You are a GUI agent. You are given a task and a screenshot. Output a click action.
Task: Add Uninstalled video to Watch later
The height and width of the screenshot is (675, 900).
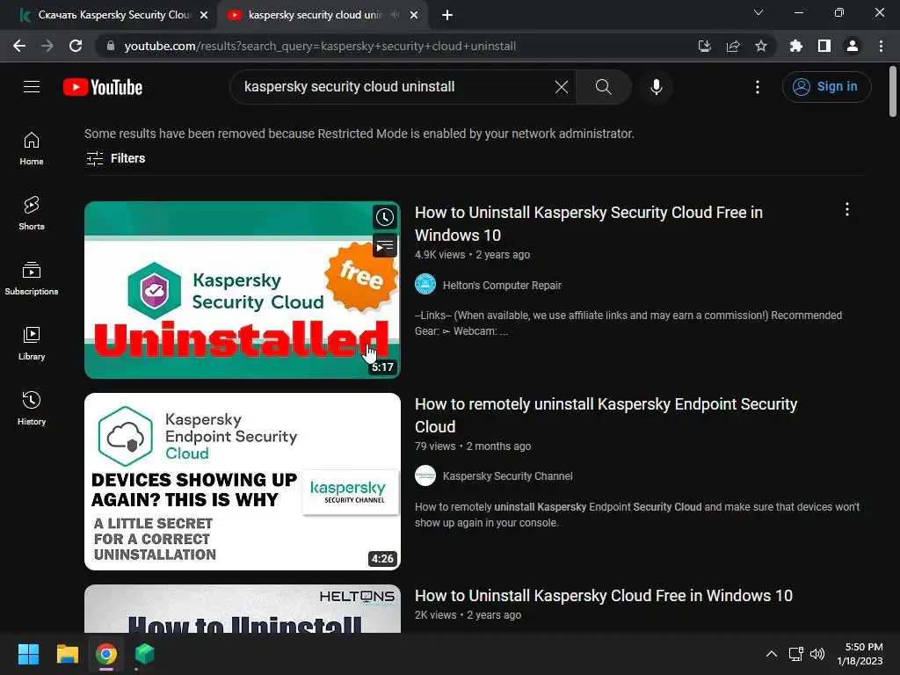coord(385,217)
